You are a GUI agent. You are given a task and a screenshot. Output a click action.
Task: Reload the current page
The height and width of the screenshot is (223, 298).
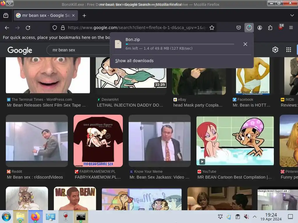point(28,28)
